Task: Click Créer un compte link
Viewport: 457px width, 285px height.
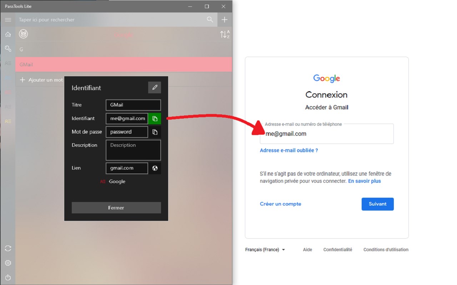Action: [x=281, y=204]
